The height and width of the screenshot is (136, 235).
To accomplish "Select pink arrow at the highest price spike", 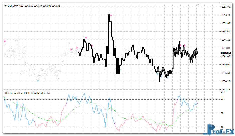I will pyautogui.click(x=111, y=15).
